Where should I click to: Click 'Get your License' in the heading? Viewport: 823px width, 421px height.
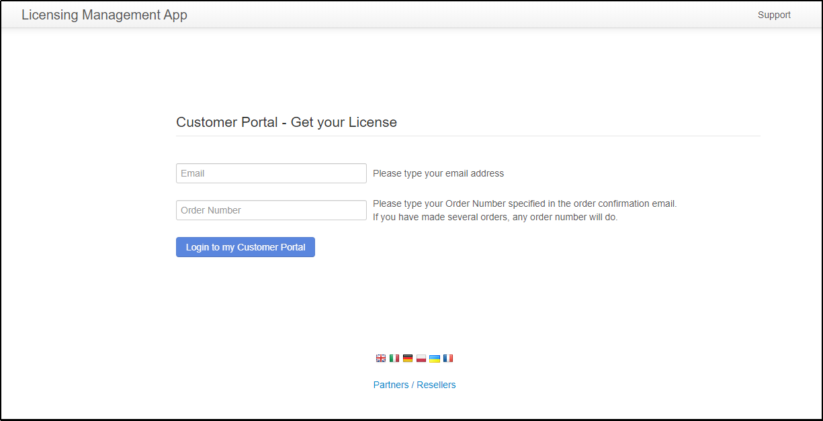click(x=343, y=122)
